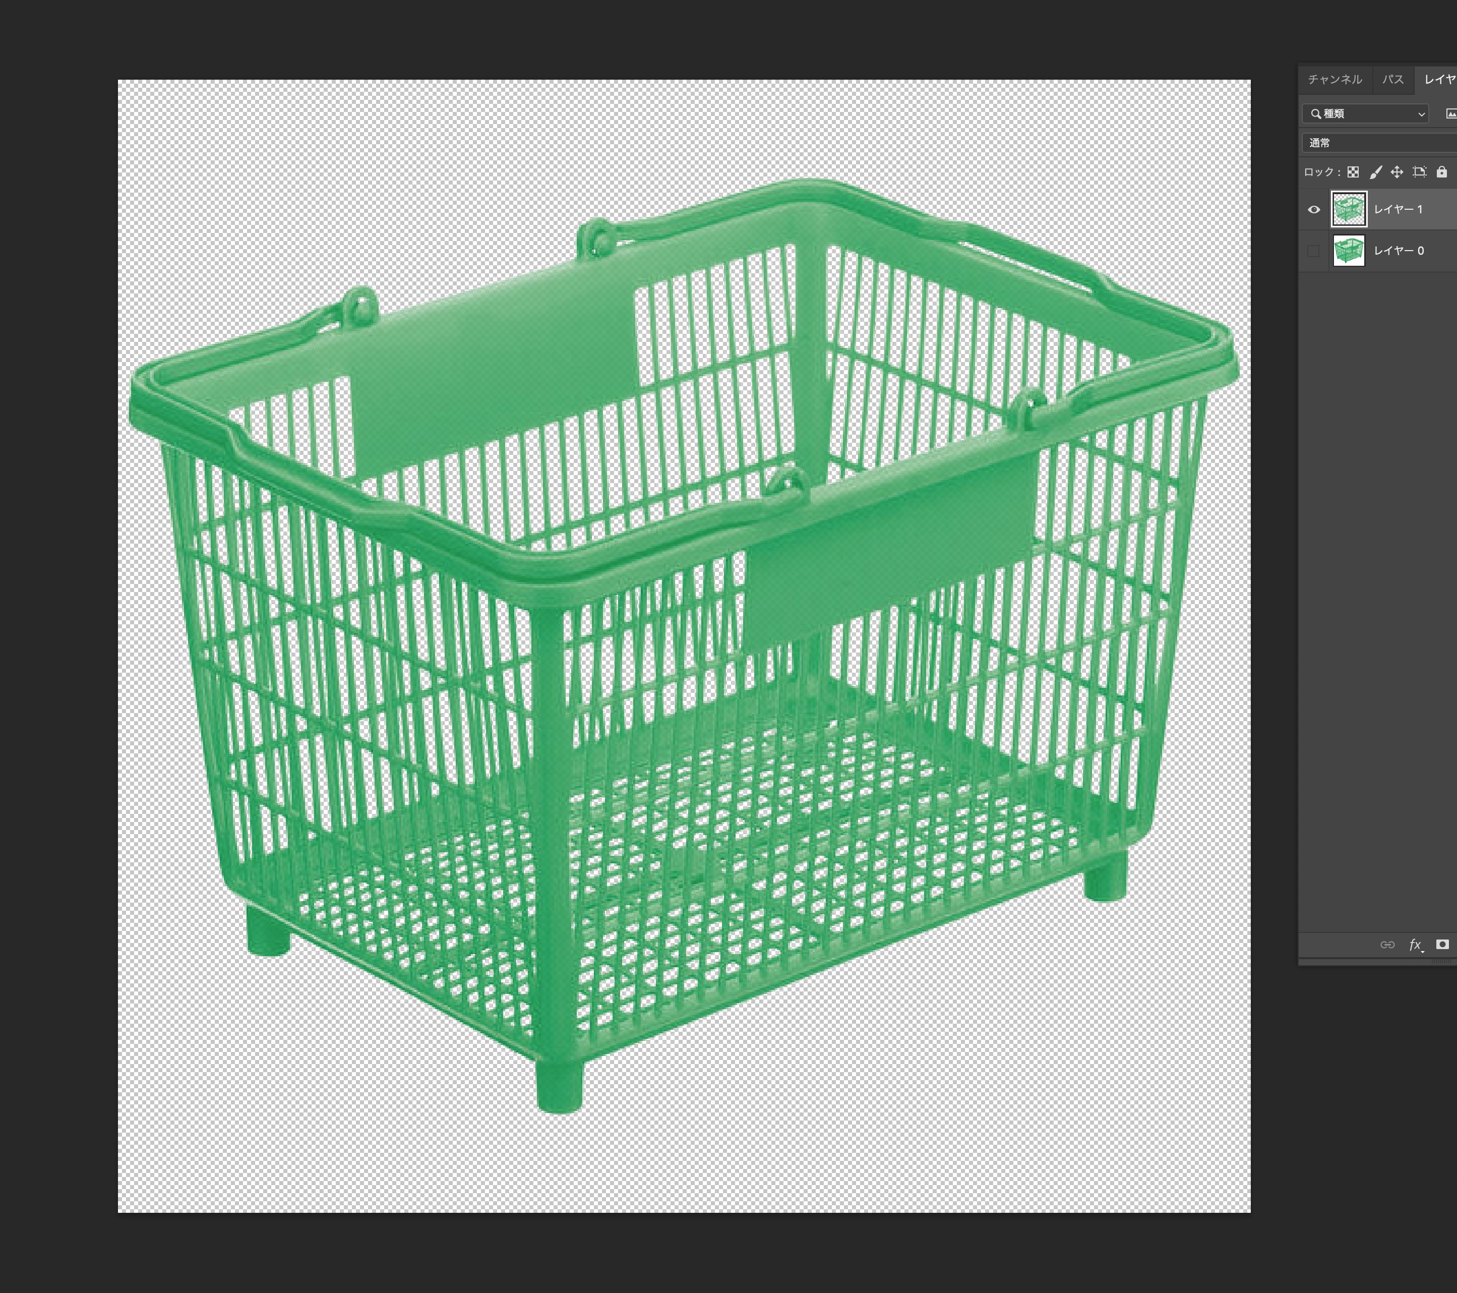Toggle lock image pixels brush icon
Image resolution: width=1457 pixels, height=1293 pixels.
(x=1375, y=172)
